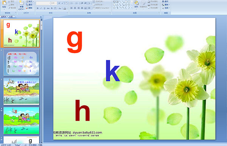Clear all text formatting
This screenshot has height=146, width=227.
pyautogui.click(x=67, y=3)
